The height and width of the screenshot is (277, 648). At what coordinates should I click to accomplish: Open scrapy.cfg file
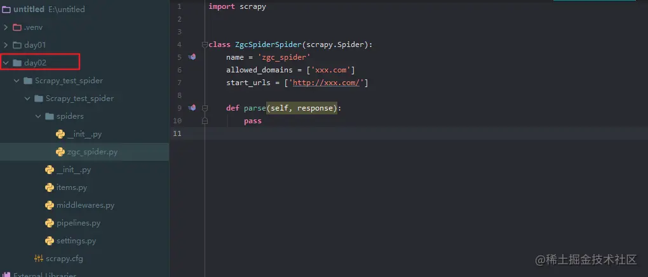click(x=64, y=259)
